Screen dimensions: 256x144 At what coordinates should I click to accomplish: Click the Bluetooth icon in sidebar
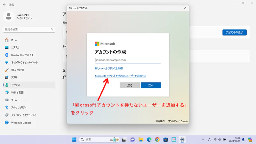pos(7,55)
